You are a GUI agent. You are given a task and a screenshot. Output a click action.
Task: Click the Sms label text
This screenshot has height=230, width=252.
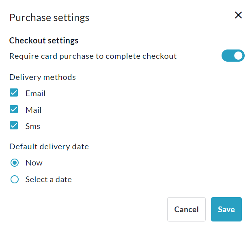(x=33, y=126)
